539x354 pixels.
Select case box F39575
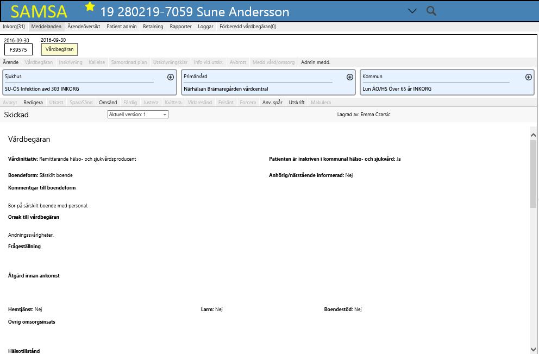click(18, 49)
